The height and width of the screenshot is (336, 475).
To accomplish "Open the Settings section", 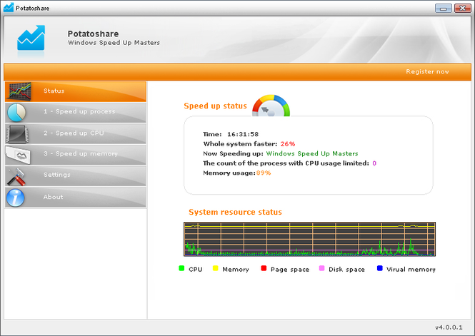I will point(76,175).
